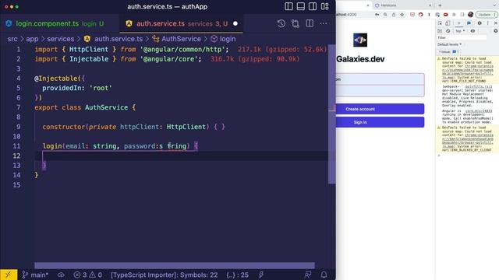
Task: Open the services breadcrumb segment
Action: (61, 39)
